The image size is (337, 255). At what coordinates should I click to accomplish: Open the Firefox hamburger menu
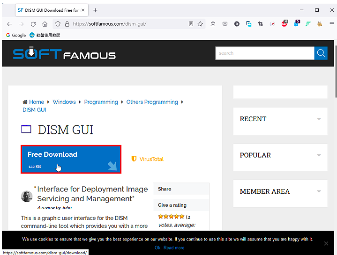point(332,24)
